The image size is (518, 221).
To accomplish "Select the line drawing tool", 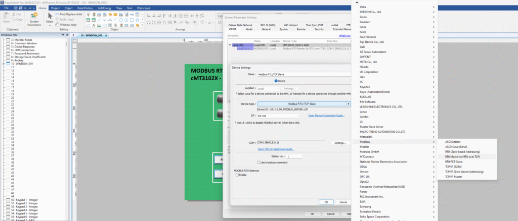I will pos(100,20).
